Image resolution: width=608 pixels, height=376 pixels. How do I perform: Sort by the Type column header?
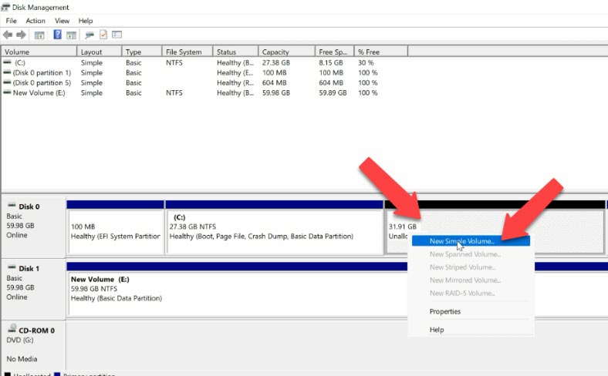coord(142,52)
